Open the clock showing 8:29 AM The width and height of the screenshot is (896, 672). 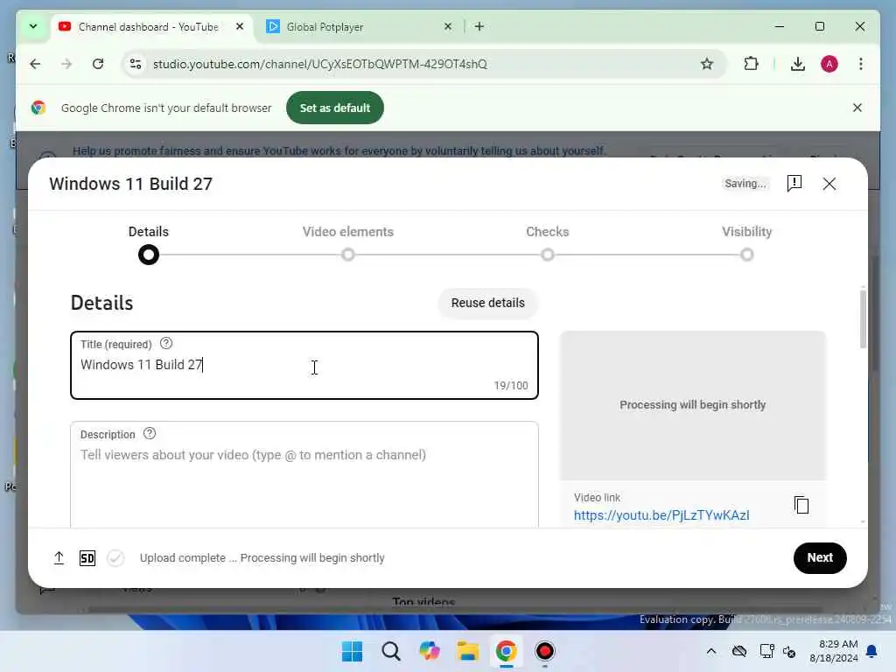coord(834,651)
